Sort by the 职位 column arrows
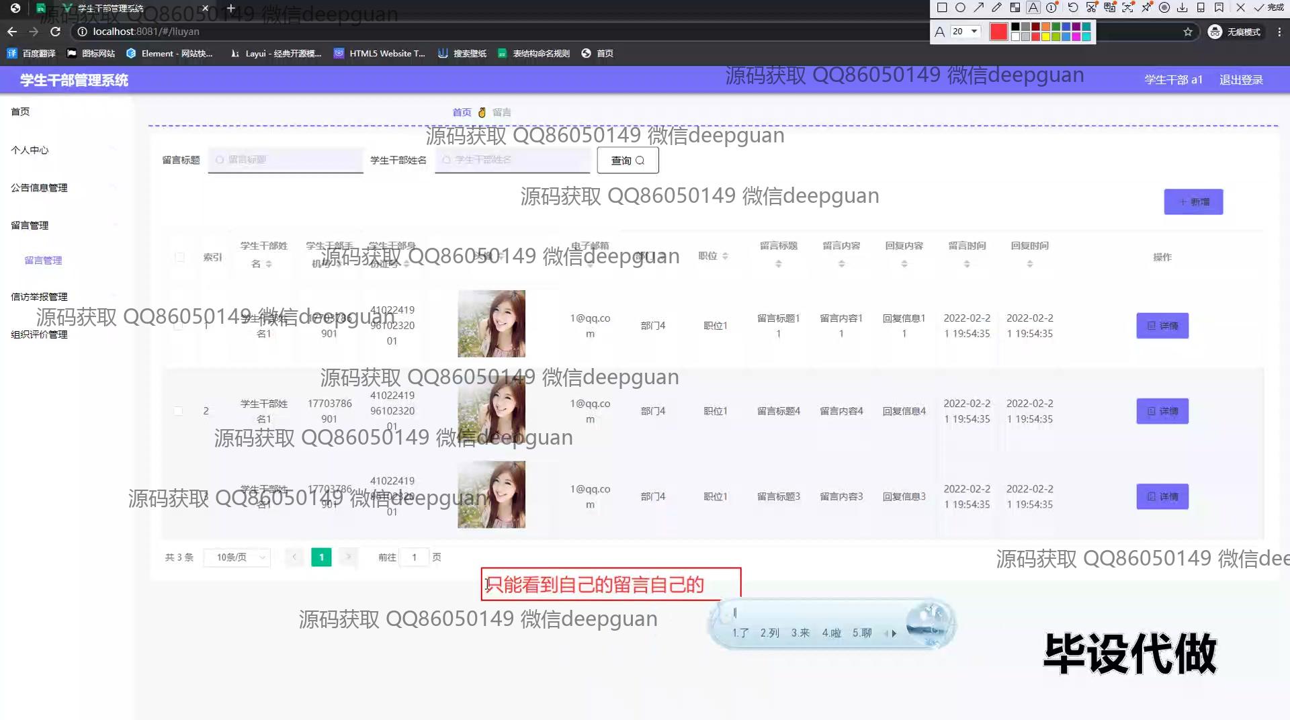1290x720 pixels. click(x=725, y=256)
